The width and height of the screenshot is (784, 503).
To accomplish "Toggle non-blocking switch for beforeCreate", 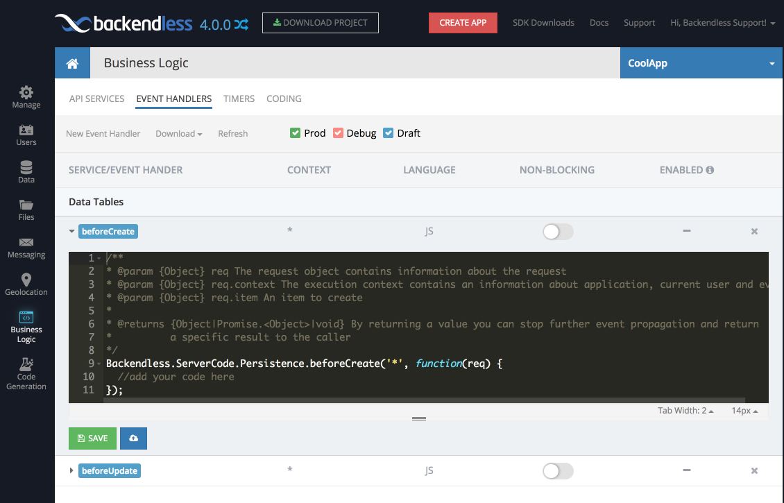I will pos(558,232).
